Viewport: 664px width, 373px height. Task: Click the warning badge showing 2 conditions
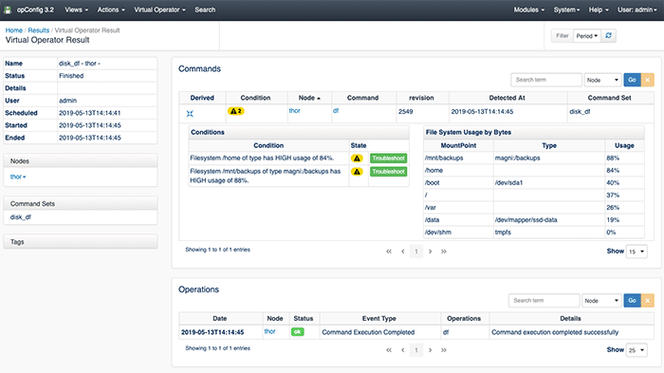point(236,111)
